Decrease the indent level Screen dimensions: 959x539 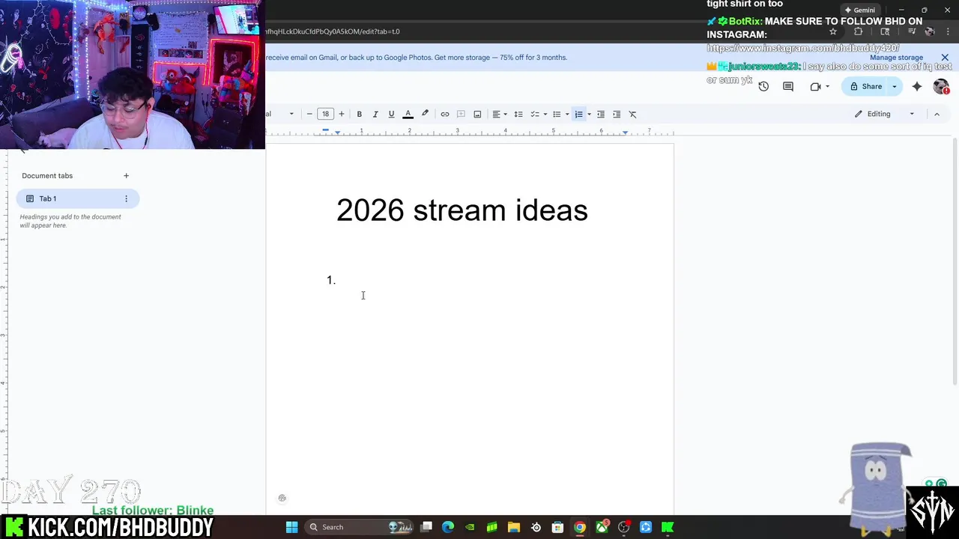(x=600, y=114)
